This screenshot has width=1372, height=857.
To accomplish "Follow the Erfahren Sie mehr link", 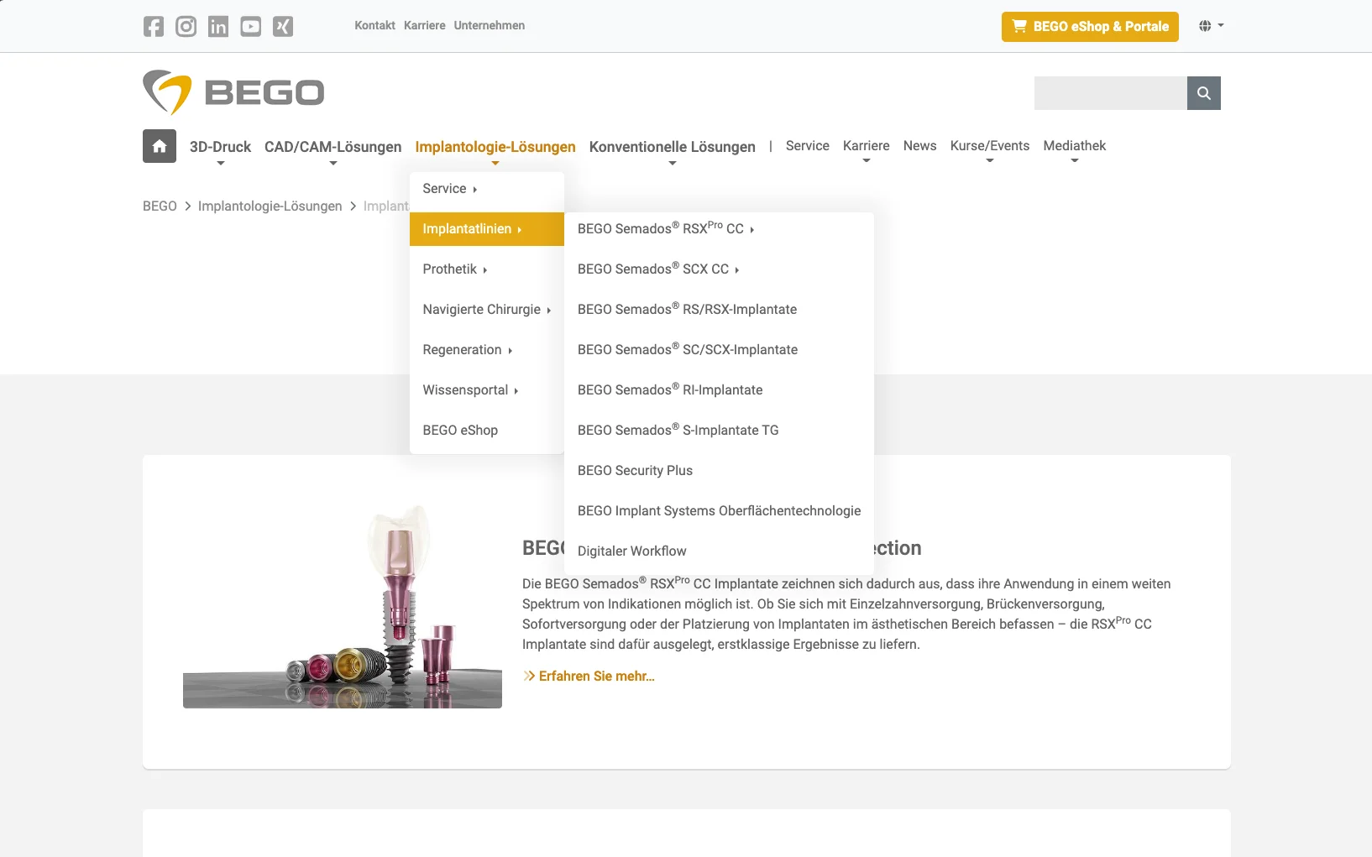I will point(589,677).
